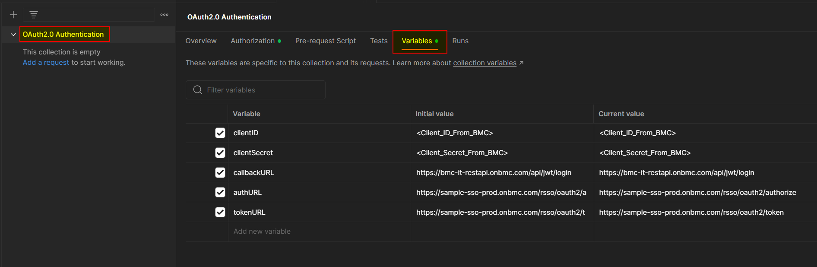Open the collection variables documentation link

coord(484,63)
